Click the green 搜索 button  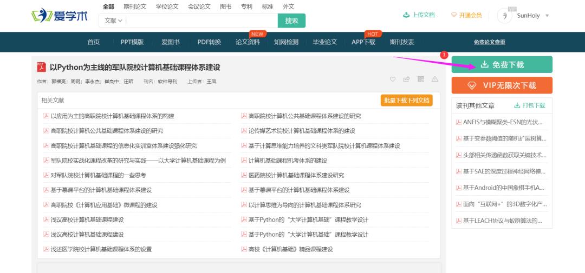pyautogui.click(x=291, y=21)
